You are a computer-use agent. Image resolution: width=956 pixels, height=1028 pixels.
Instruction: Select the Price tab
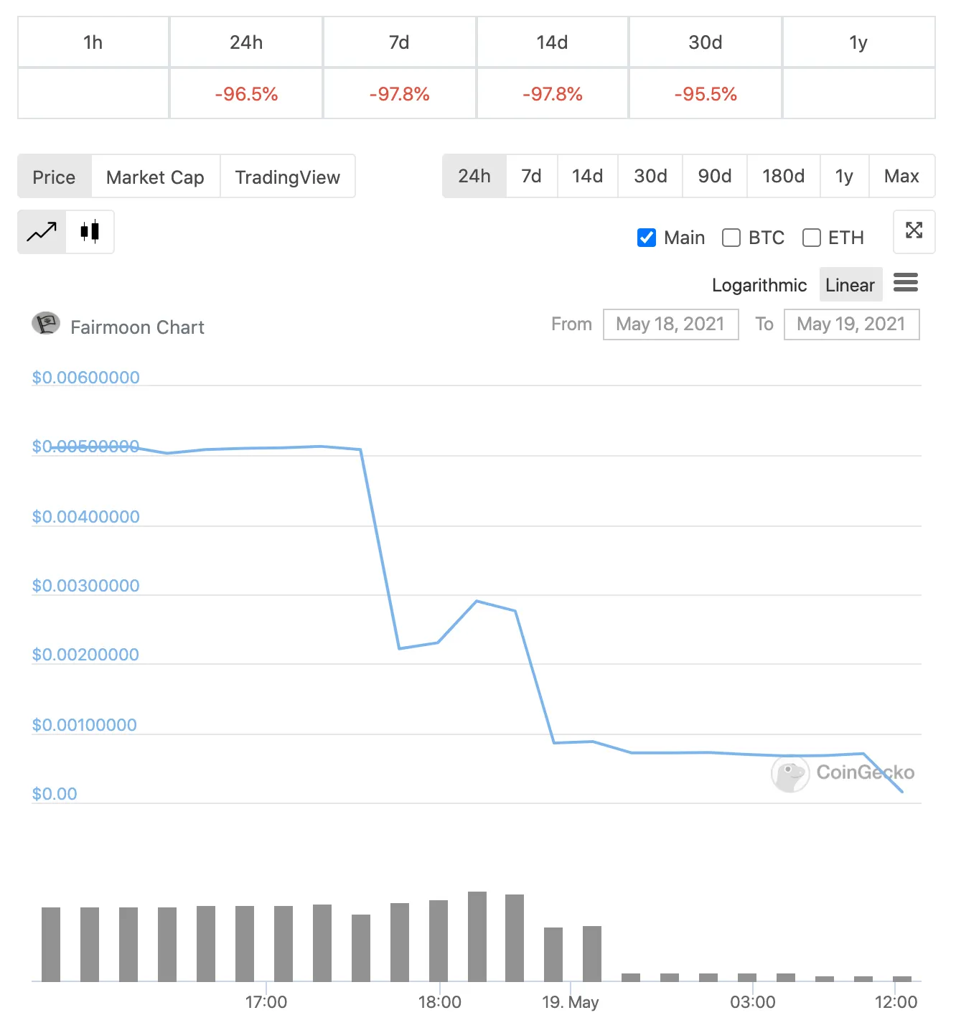(54, 177)
